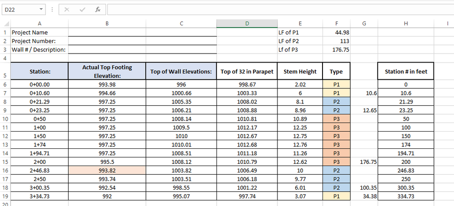Click the three-dot handle beside the Name Box
This screenshot has height=206, width=454.
click(52, 10)
